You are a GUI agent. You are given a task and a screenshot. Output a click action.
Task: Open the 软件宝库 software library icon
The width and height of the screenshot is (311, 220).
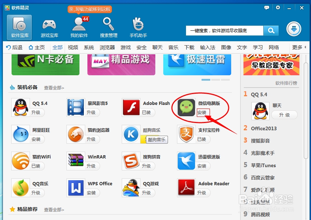[x=20, y=27]
